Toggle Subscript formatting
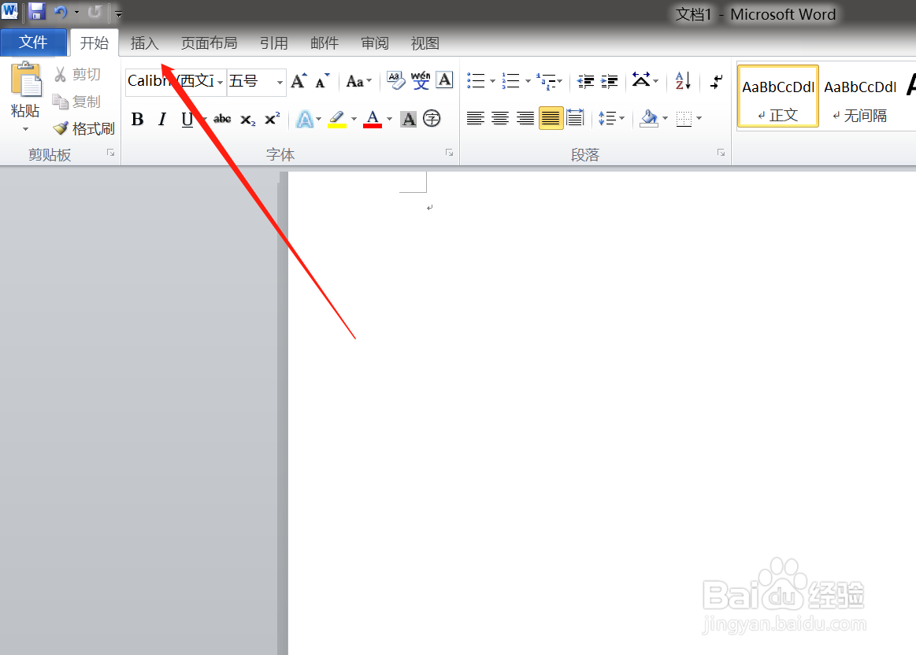 [x=247, y=119]
